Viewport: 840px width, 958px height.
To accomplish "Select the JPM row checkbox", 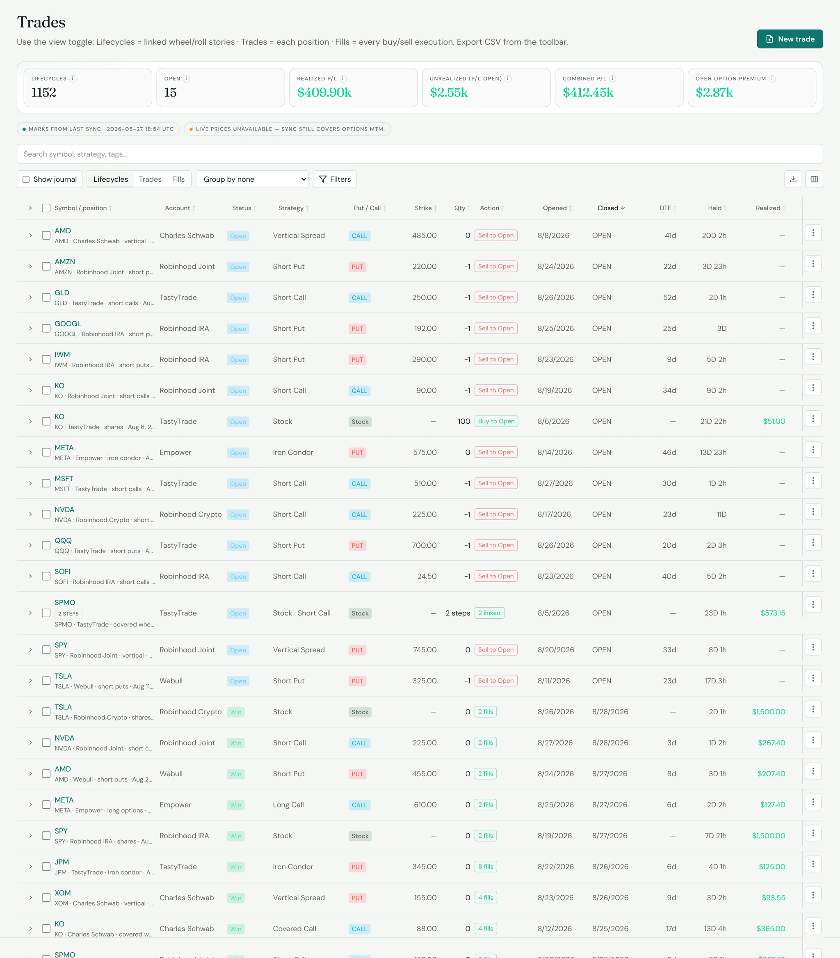I will [x=46, y=867].
